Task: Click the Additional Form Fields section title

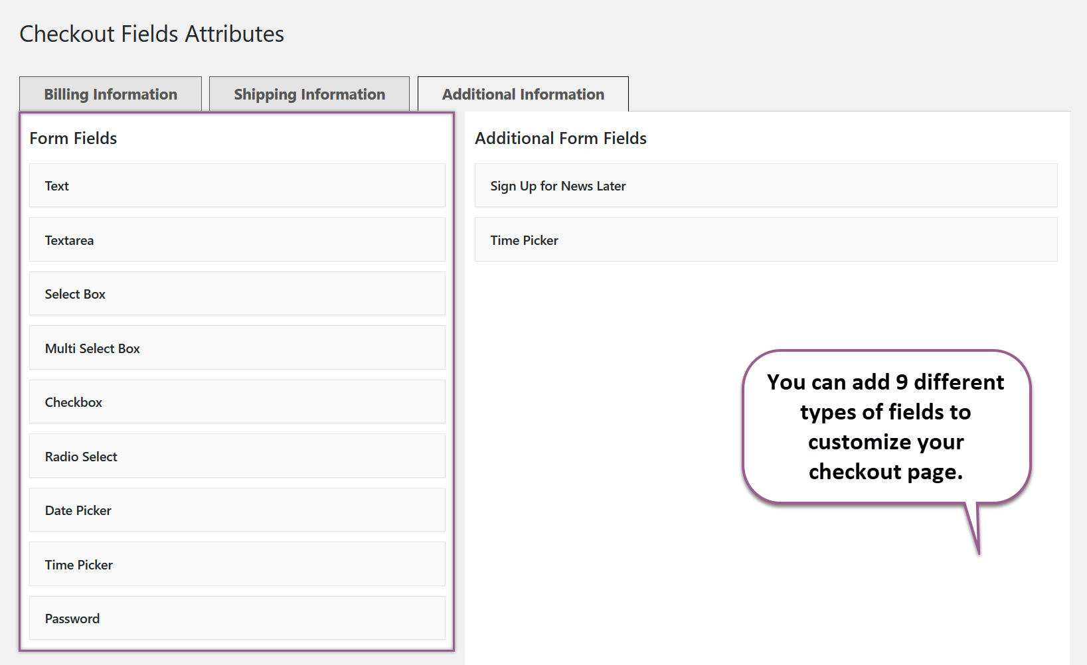Action: pyautogui.click(x=560, y=138)
